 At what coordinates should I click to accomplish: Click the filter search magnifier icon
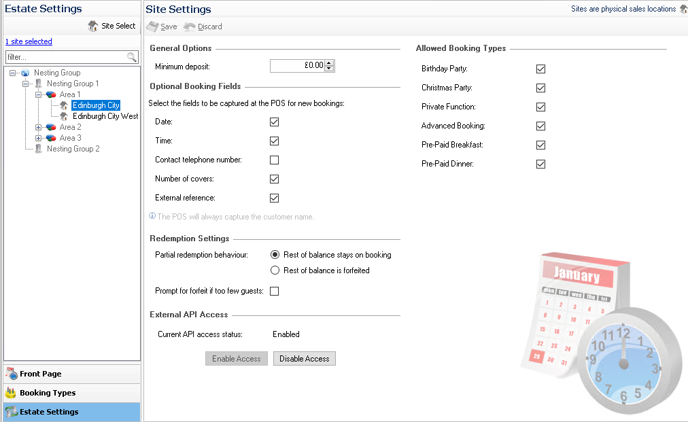(x=132, y=57)
